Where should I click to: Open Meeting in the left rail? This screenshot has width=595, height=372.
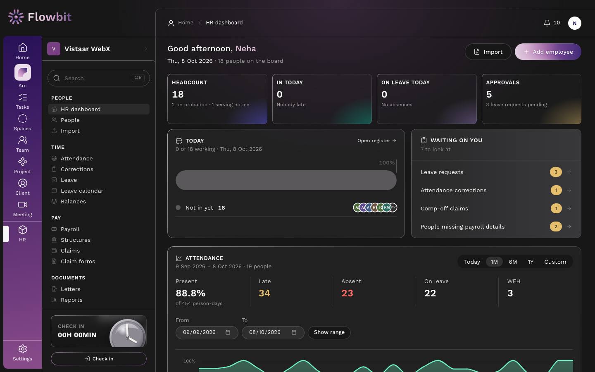22,209
